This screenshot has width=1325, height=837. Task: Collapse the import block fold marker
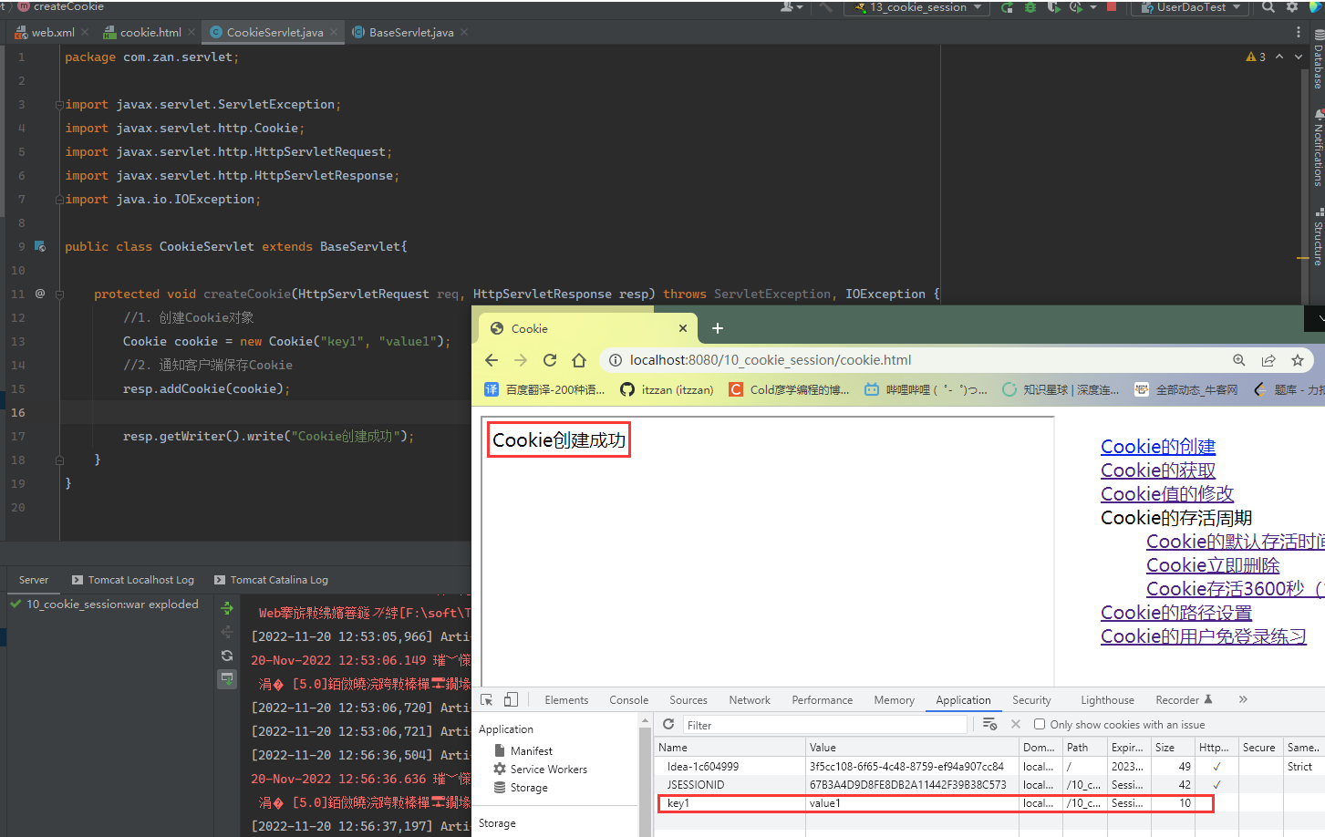click(59, 105)
